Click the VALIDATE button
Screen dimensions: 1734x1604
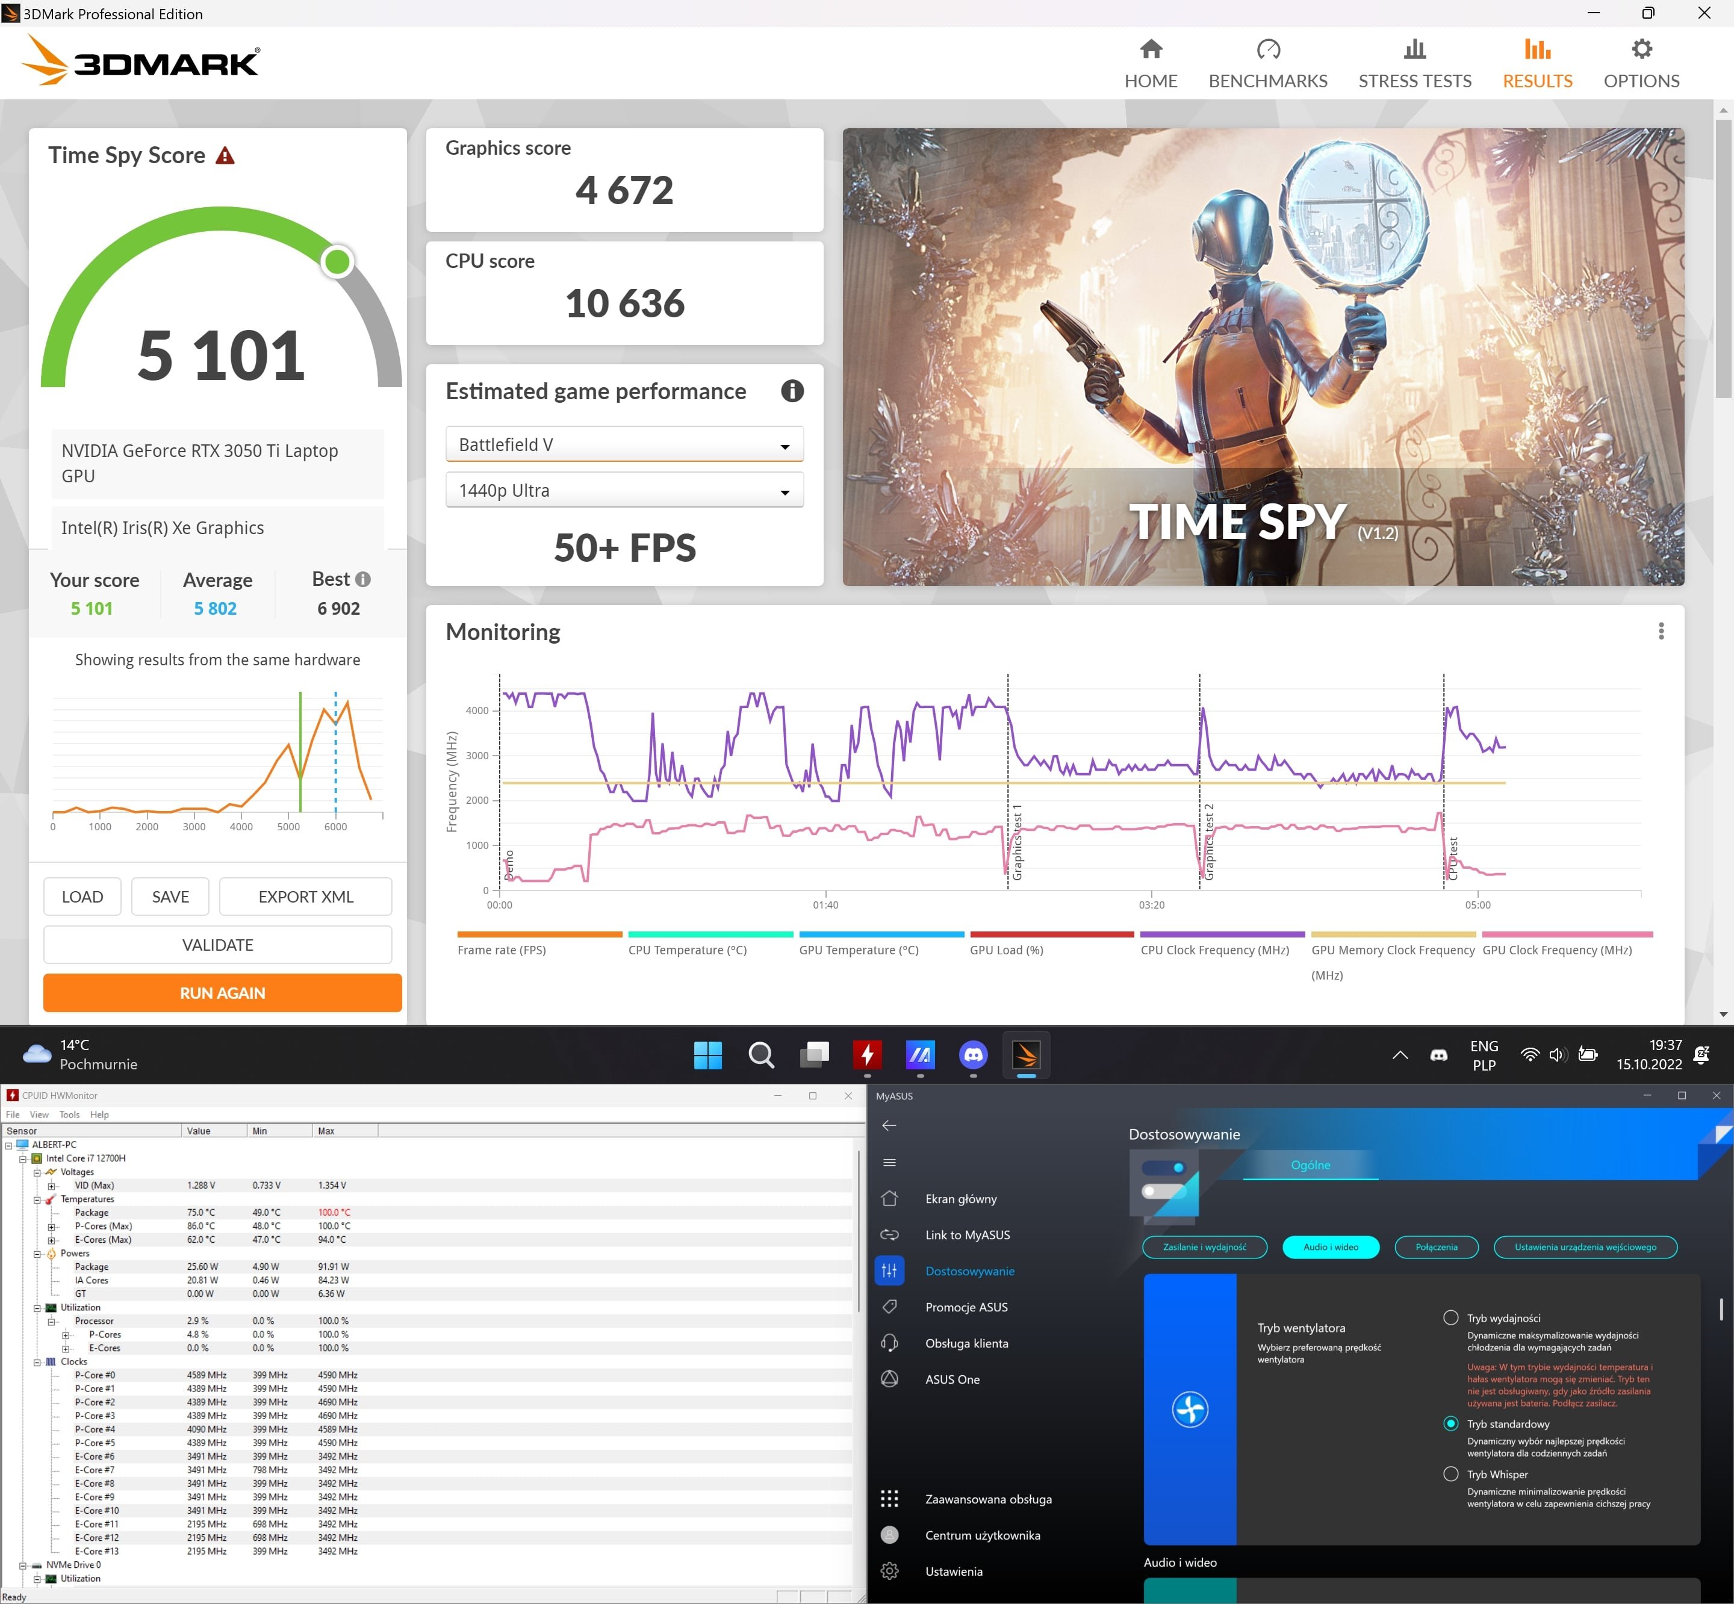click(x=218, y=944)
